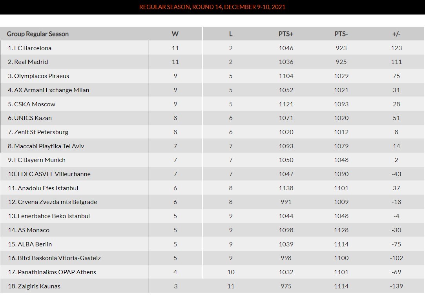Open AX Armani Exchange Milan team page
Image resolution: width=425 pixels, height=297 pixels.
click(x=51, y=90)
